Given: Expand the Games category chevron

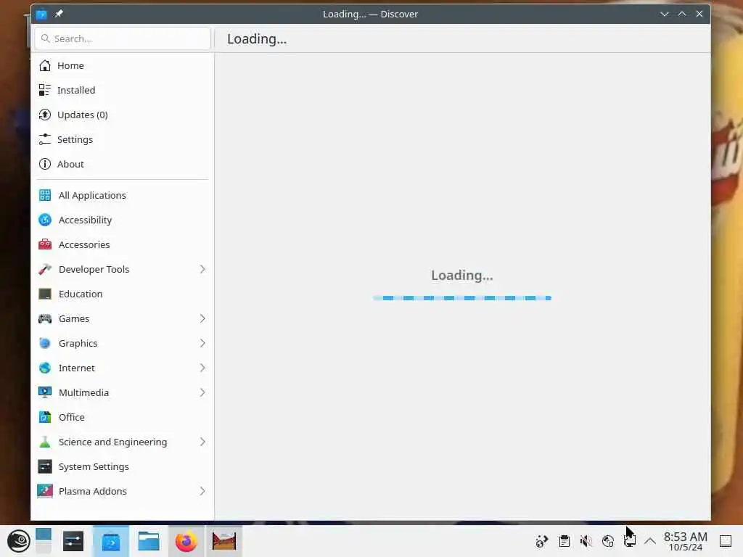Looking at the screenshot, I should click(x=202, y=318).
